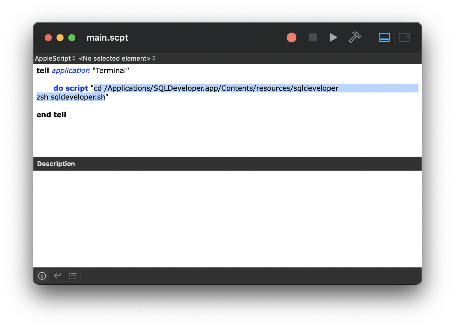Click inside the empty description text area

[x=227, y=219]
